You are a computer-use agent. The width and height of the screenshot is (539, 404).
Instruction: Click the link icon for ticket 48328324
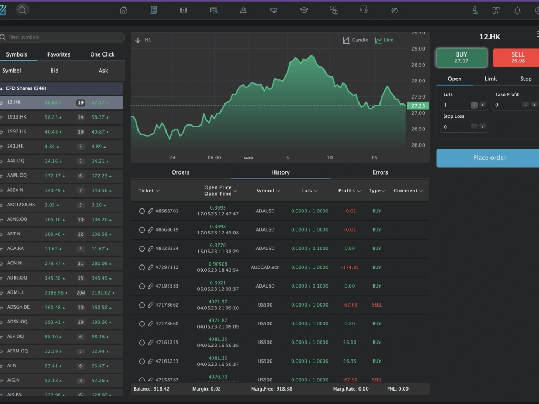(150, 248)
